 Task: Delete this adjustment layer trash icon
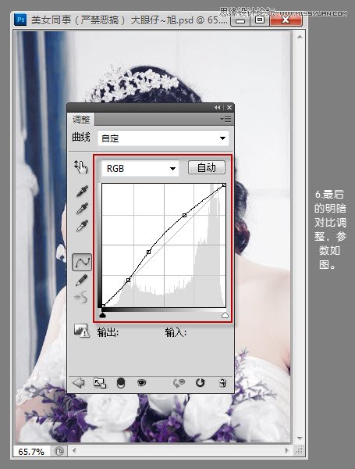[222, 383]
